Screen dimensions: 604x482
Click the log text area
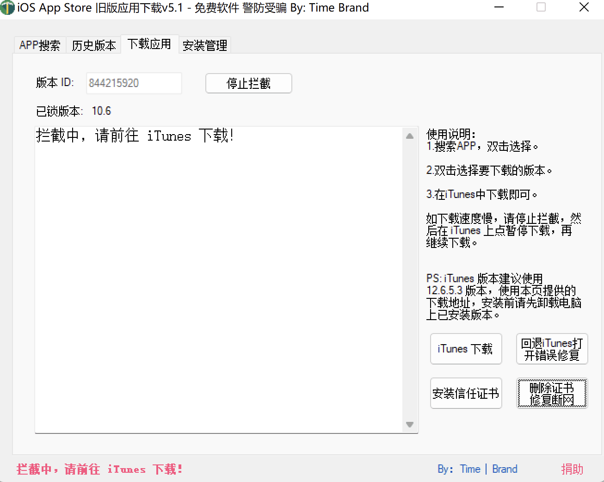(219, 280)
